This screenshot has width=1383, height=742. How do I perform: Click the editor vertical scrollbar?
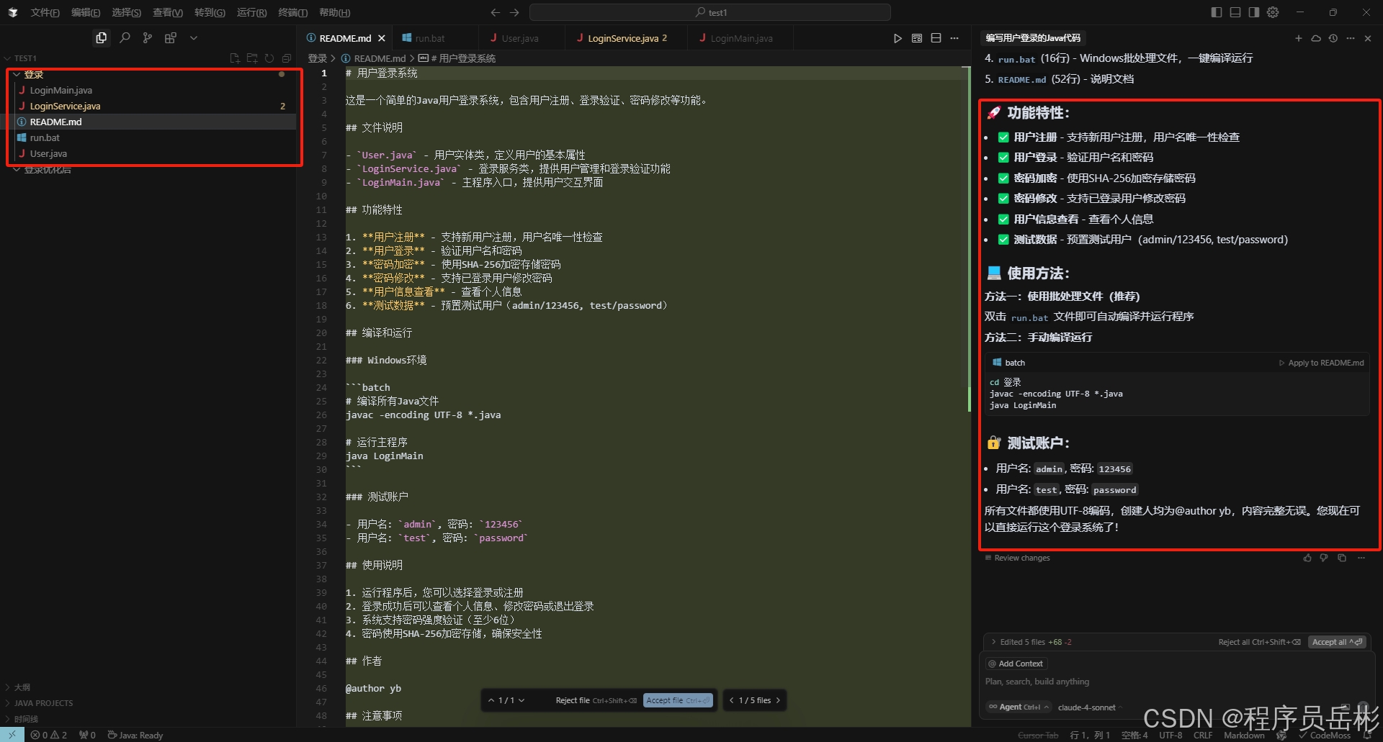[968, 216]
